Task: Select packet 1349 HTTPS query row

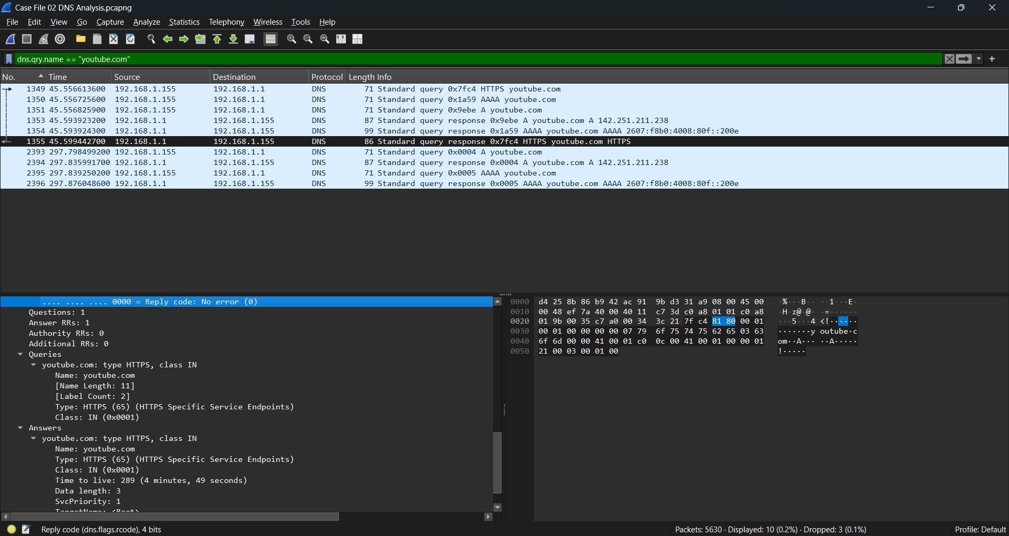Action: (x=504, y=89)
